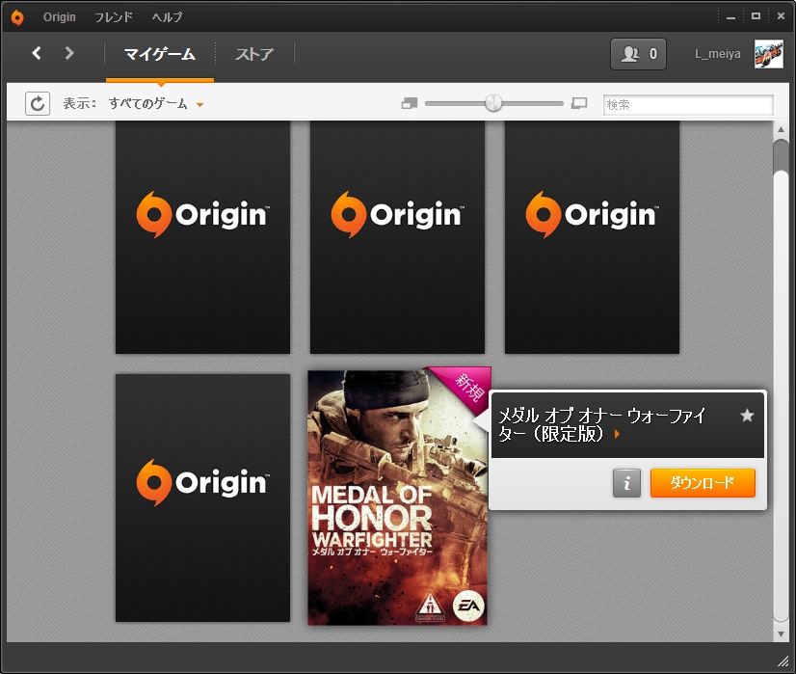Focus the 検索 search field
Screen dimensions: 796x674
click(688, 105)
